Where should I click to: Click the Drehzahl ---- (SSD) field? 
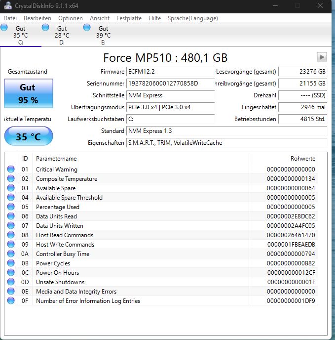coord(303,95)
